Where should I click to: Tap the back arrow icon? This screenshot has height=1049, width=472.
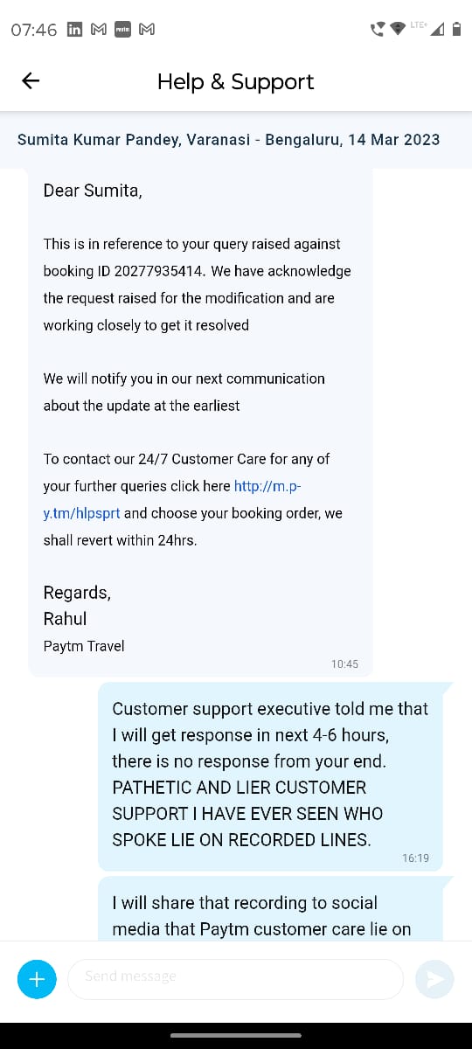31,81
